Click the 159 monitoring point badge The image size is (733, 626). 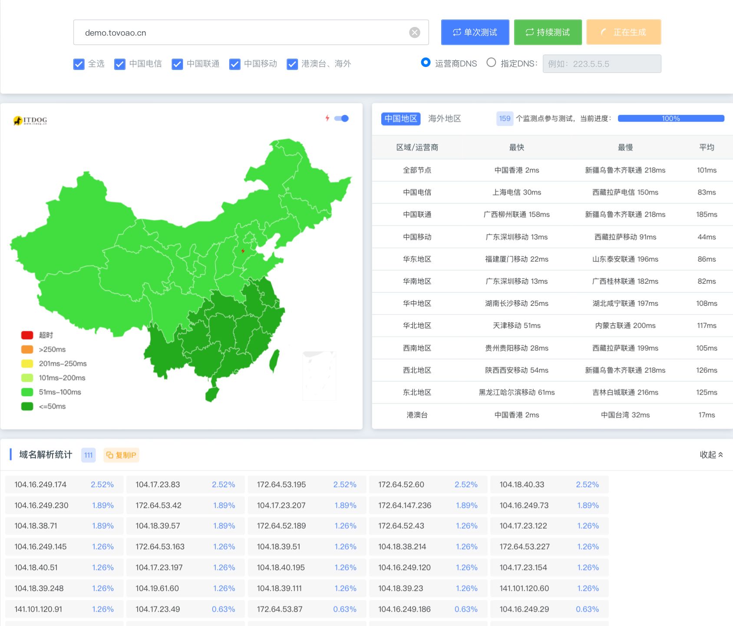pyautogui.click(x=505, y=119)
